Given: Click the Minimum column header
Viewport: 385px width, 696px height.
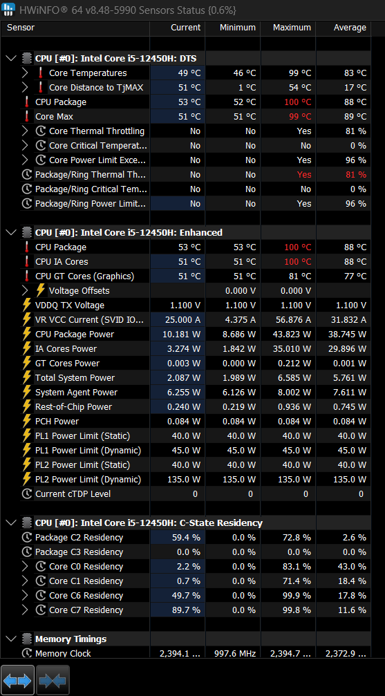Looking at the screenshot, I should [233, 28].
